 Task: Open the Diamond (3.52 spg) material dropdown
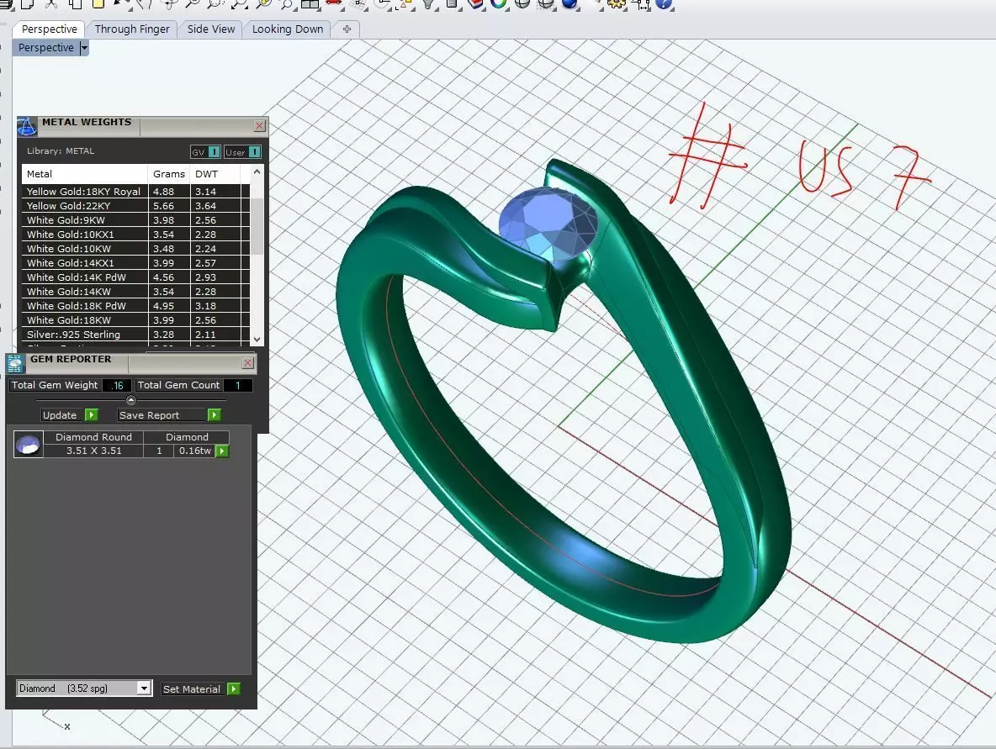click(x=144, y=688)
